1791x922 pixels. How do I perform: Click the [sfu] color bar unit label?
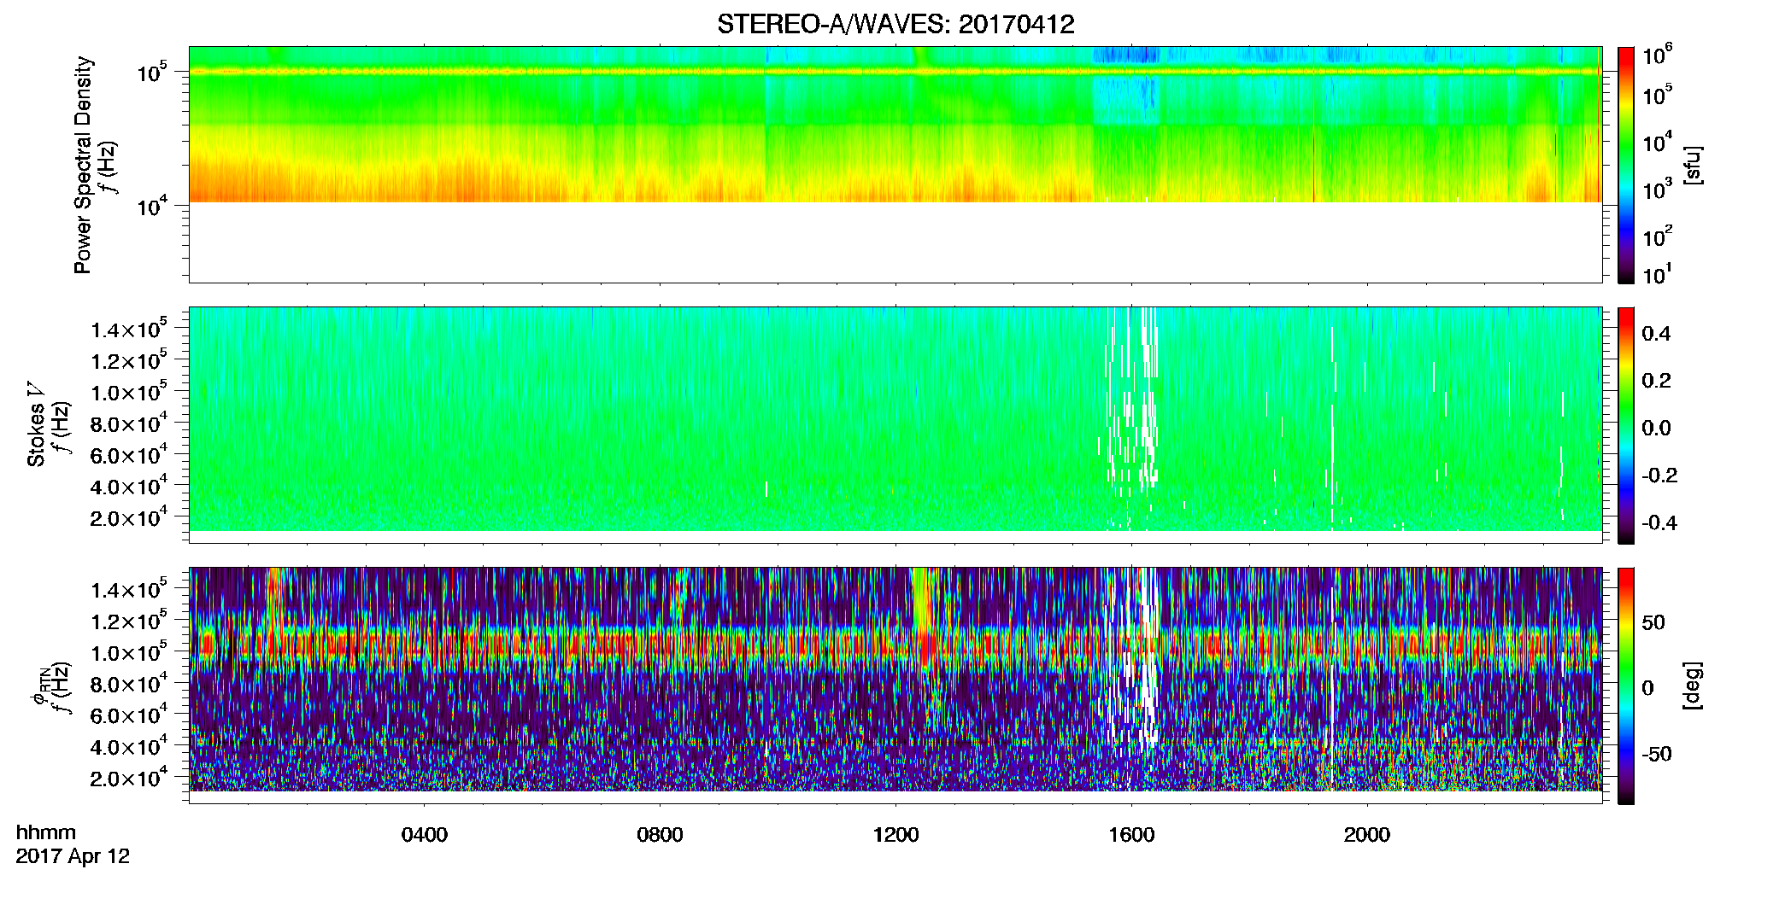click(x=1693, y=165)
